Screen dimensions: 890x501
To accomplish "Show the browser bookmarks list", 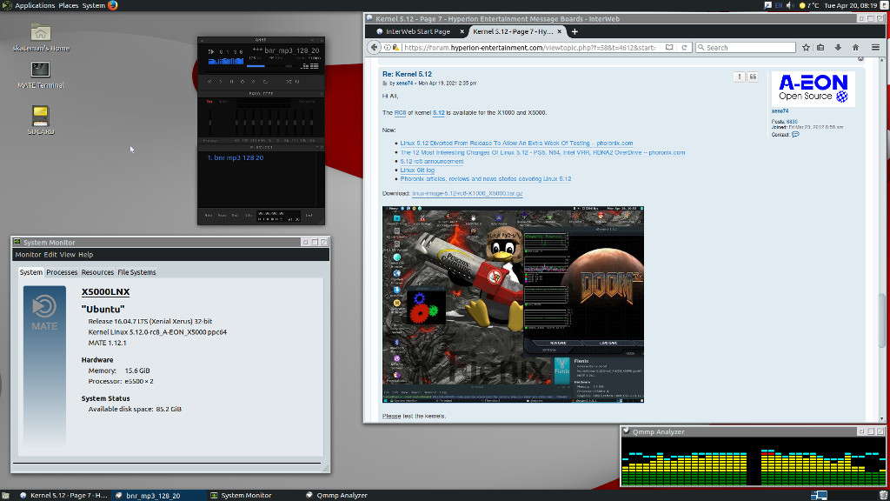I will tap(820, 48).
